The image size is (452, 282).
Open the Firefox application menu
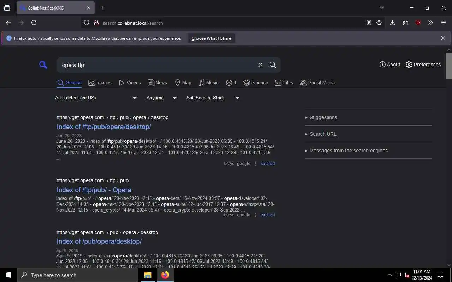point(444,23)
